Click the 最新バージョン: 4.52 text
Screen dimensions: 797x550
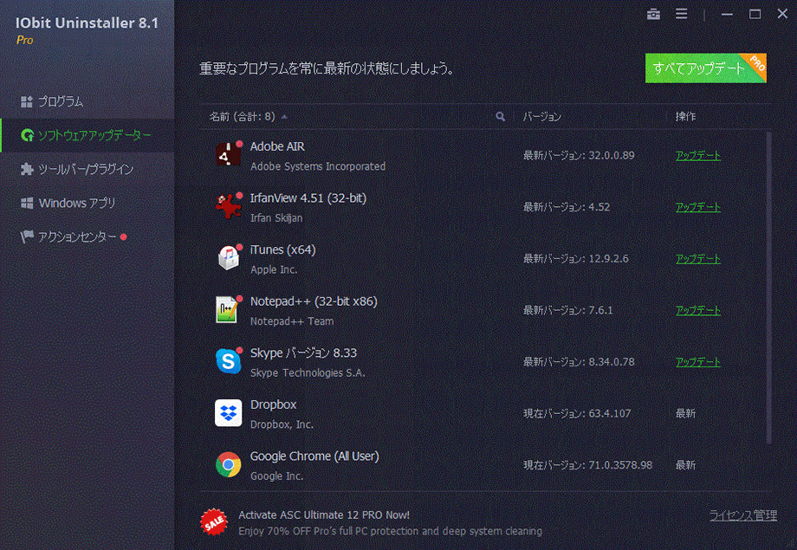[567, 207]
